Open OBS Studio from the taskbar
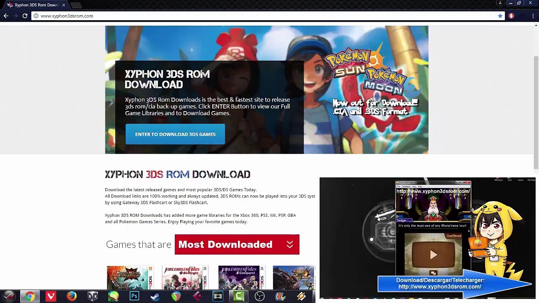The width and height of the screenshot is (539, 303). click(259, 297)
